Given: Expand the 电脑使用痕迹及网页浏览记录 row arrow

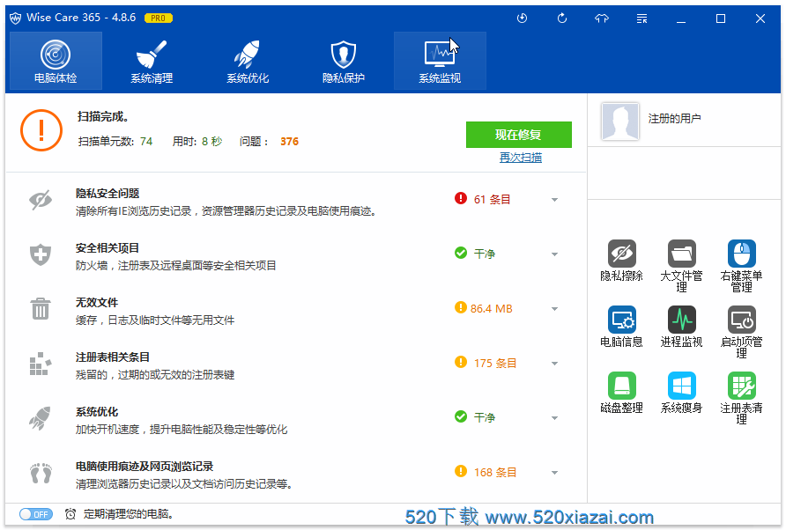Looking at the screenshot, I should 554,473.
